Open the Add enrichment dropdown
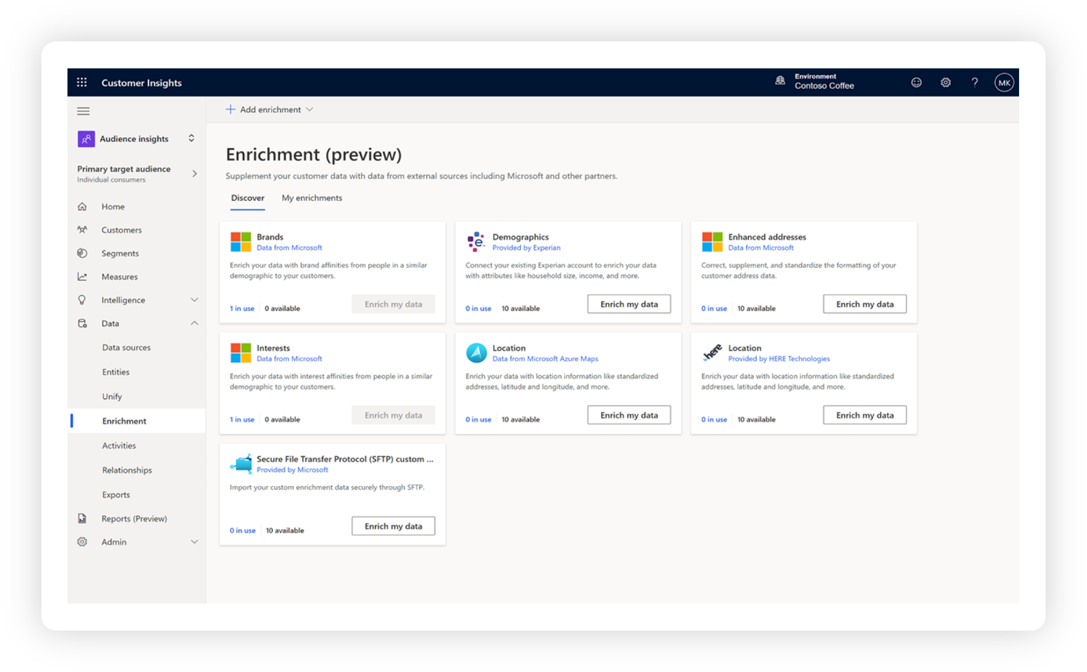This screenshot has height=672, width=1087. 269,110
